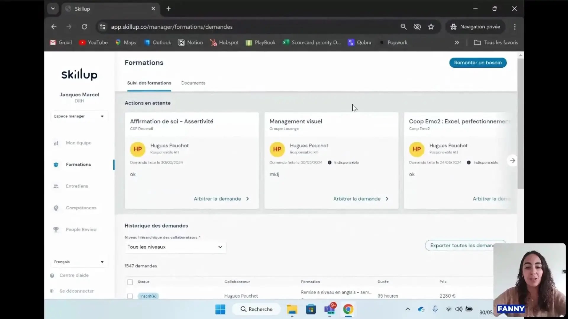Open the Windows Start menu
The image size is (568, 319).
(220, 309)
